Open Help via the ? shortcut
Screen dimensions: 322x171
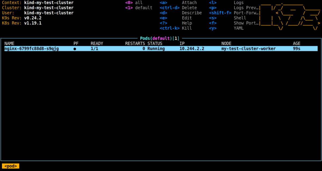(187, 23)
